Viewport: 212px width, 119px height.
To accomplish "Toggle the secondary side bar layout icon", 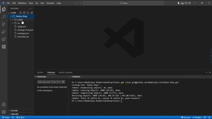I will pyautogui.click(x=186, y=3).
